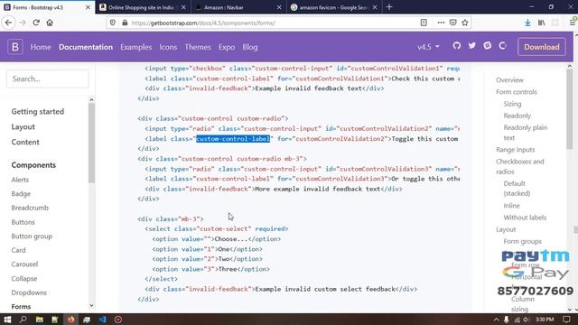Switch to Firefox in taskbar
Screen dimensions: 578x325
[x=70, y=320]
